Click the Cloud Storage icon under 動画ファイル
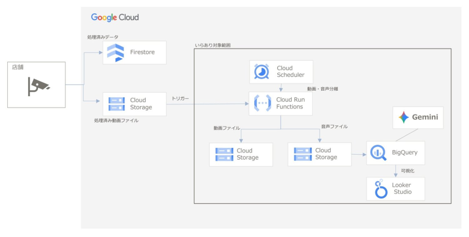The width and height of the screenshot is (469, 237). point(223,154)
